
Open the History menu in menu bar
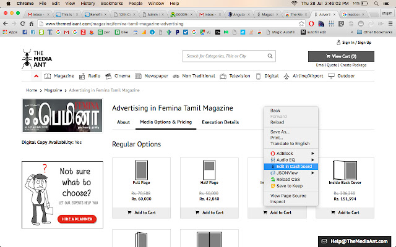(x=88, y=3)
